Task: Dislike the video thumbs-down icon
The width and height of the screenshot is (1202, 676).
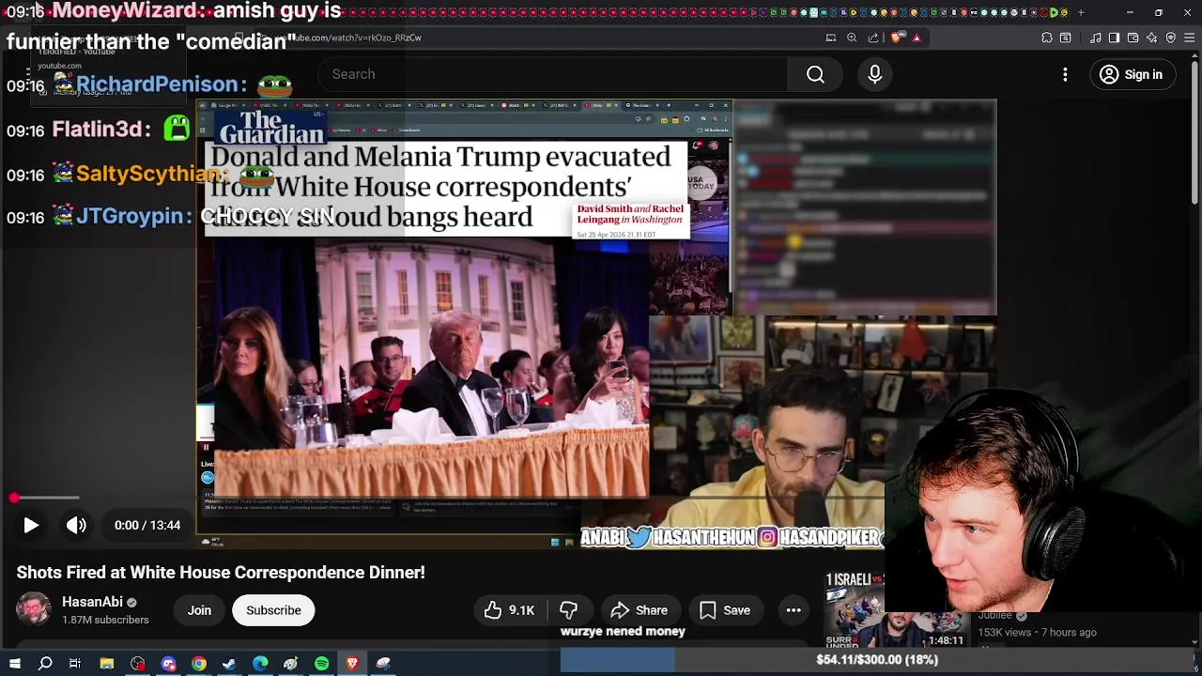Action: [x=568, y=610]
